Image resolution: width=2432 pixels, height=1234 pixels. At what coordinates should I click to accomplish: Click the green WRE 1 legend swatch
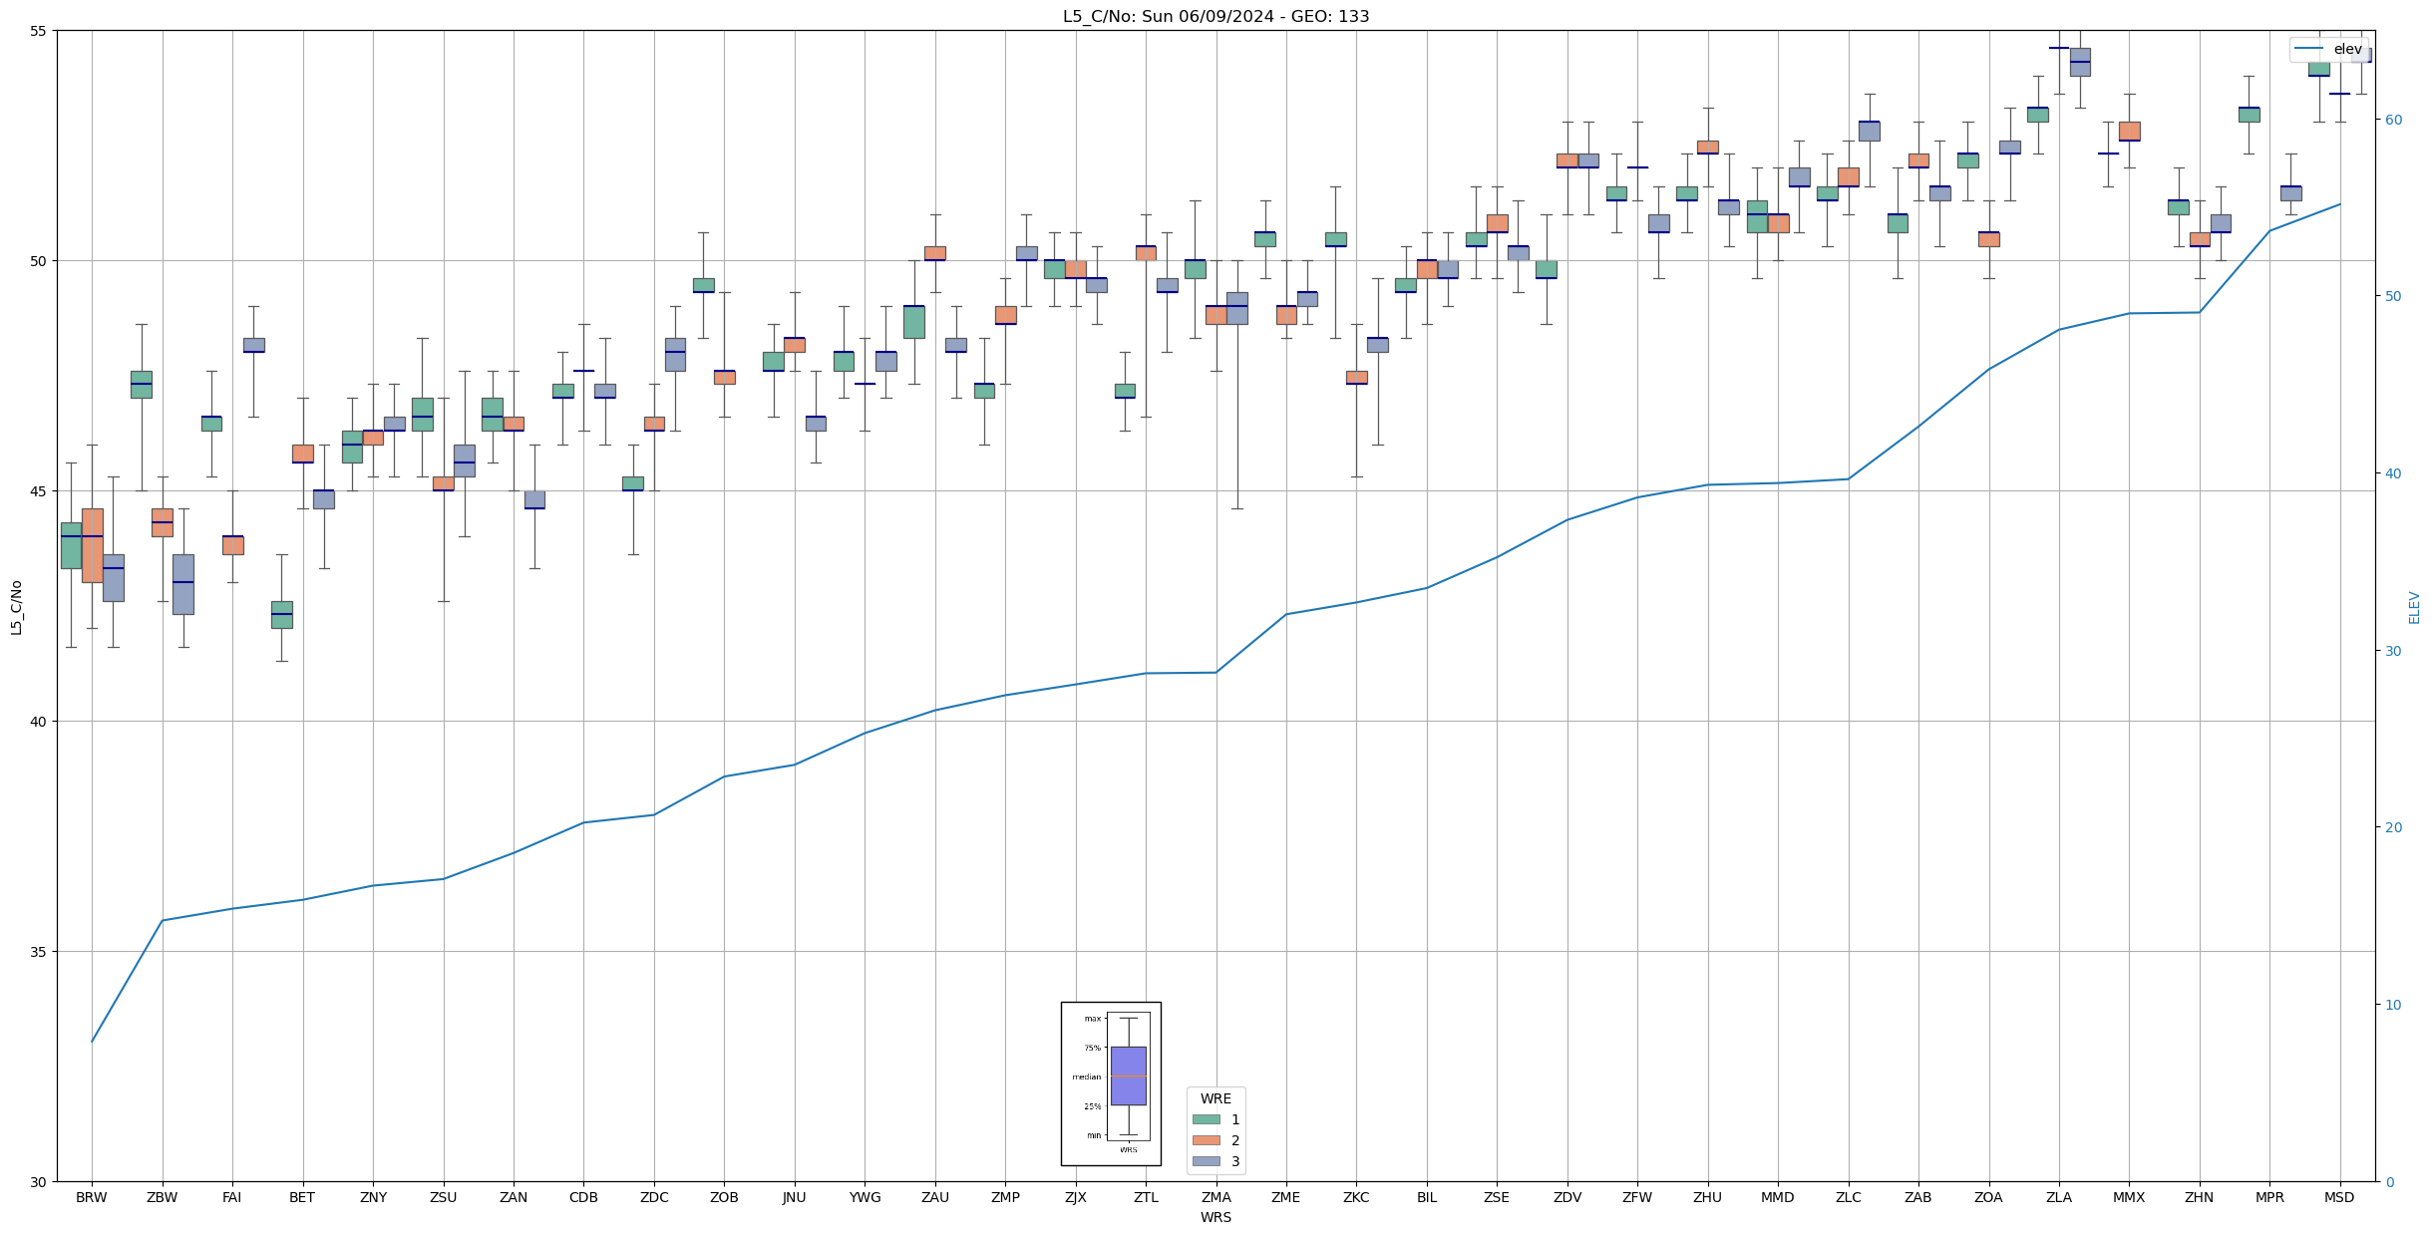[x=1206, y=1119]
